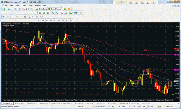Open the Insert menu
The width and height of the screenshot is (181, 109).
coord(18,6)
